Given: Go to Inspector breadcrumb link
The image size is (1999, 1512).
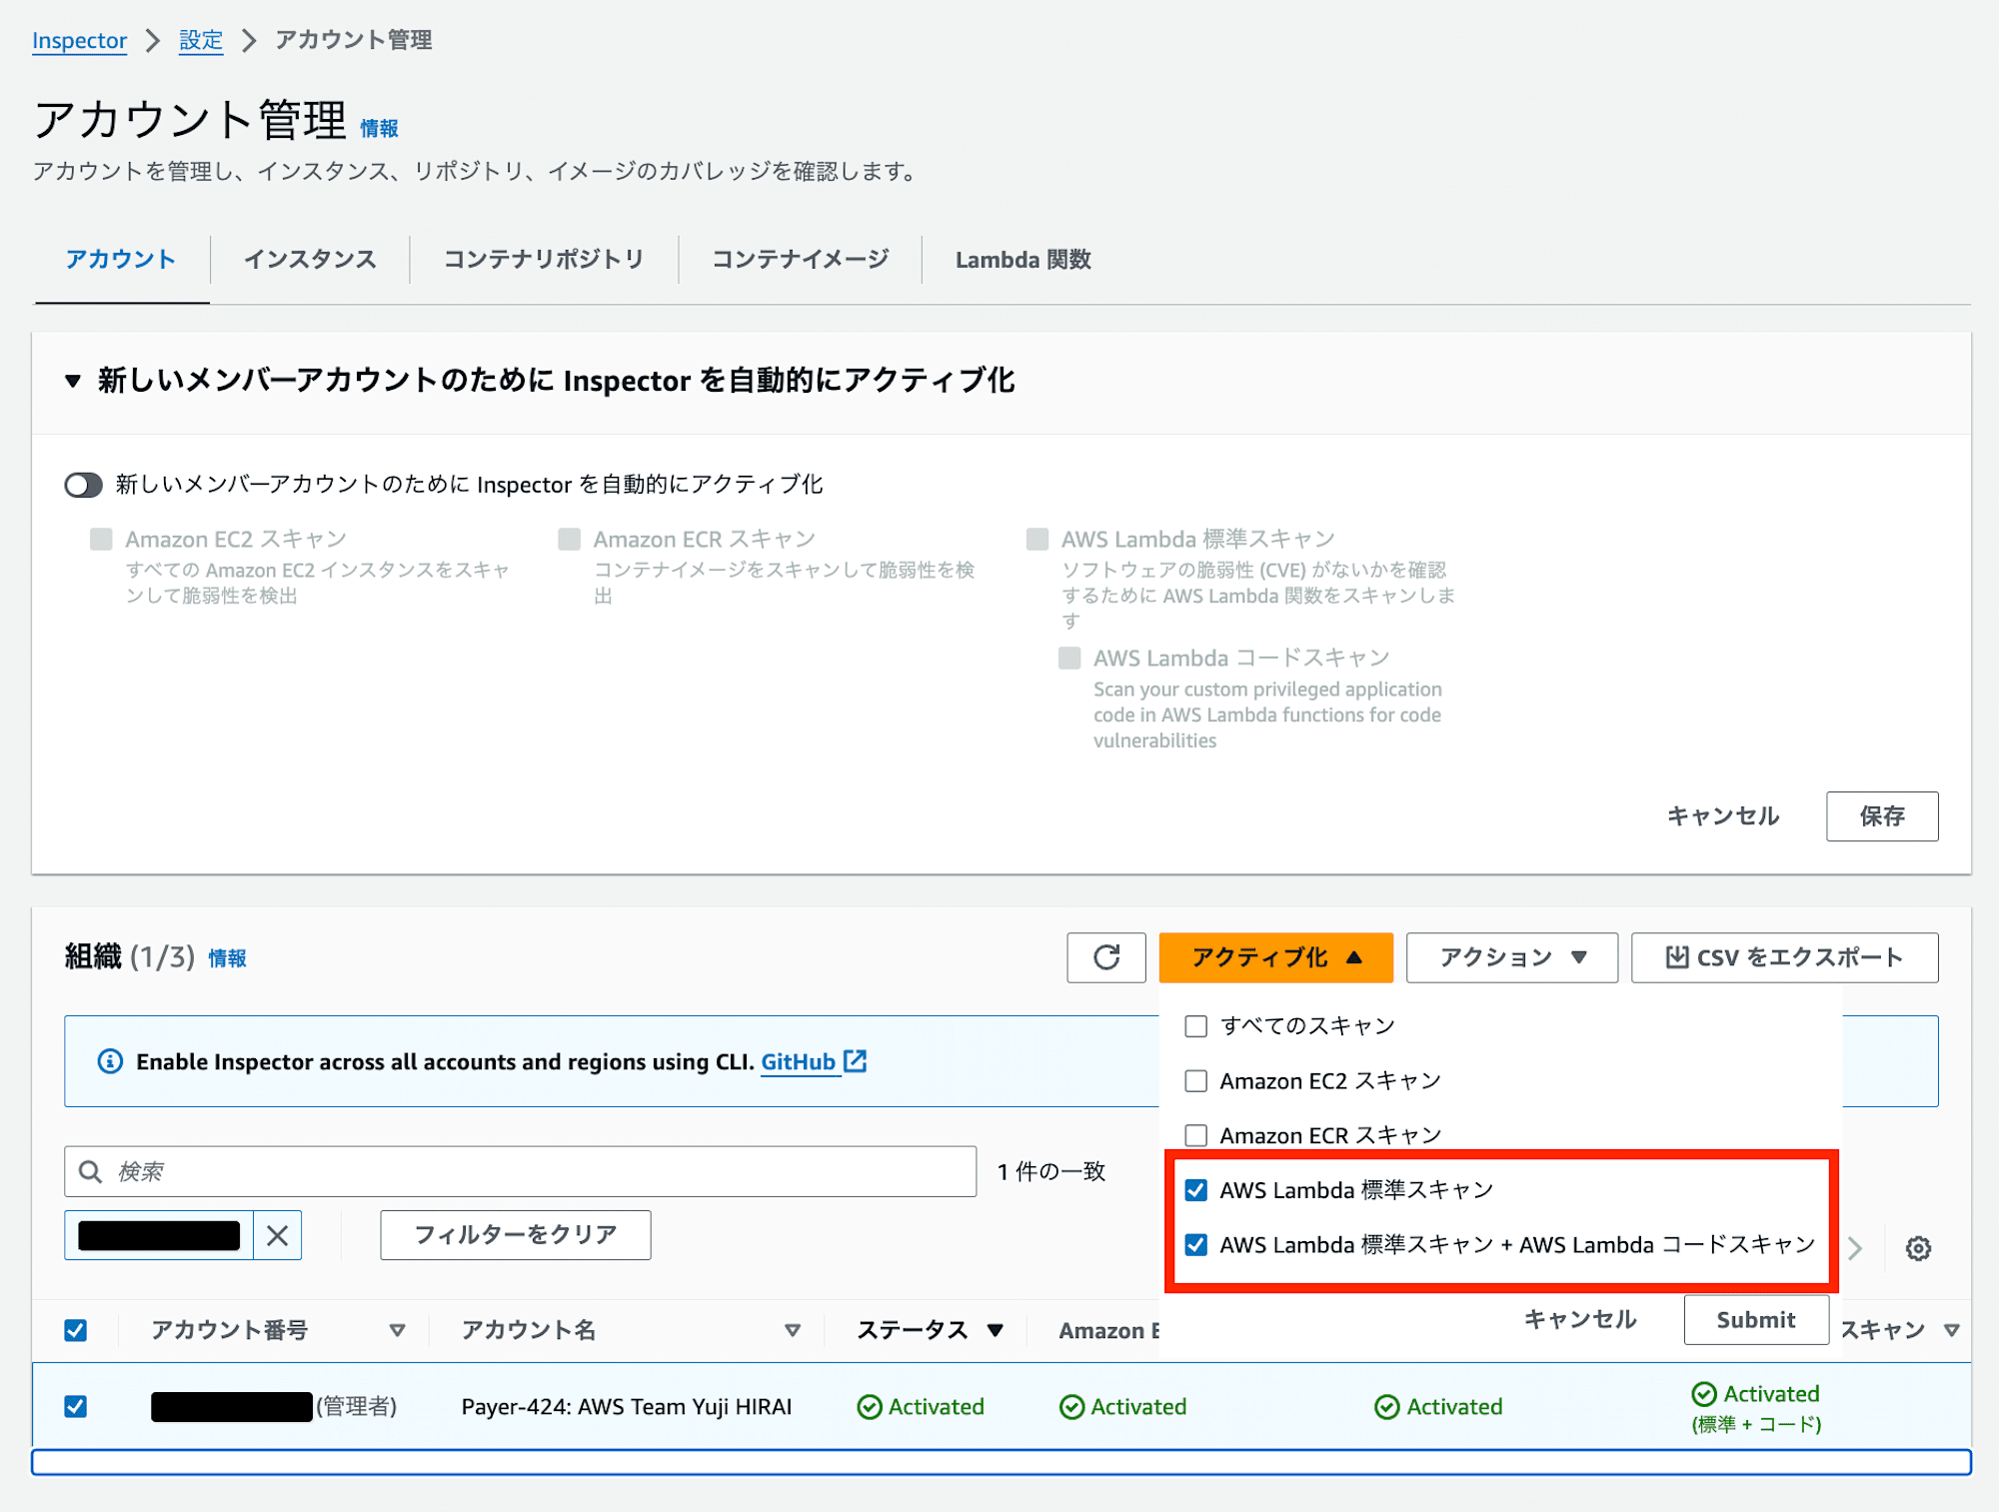Looking at the screenshot, I should click(79, 41).
